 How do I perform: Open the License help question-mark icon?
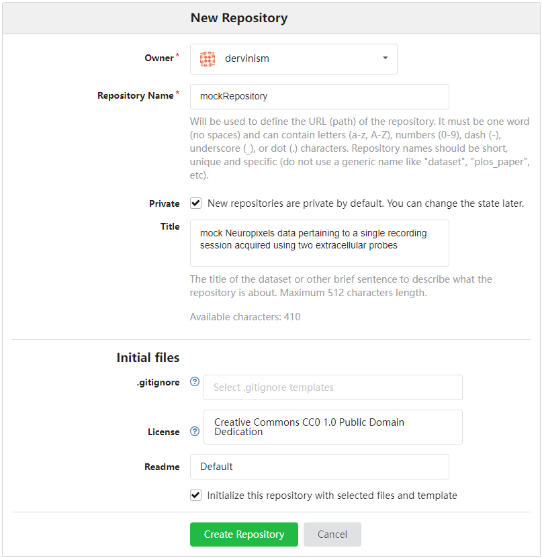tap(195, 431)
